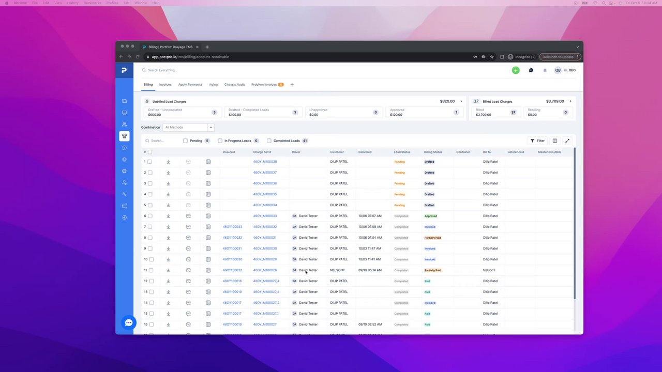Expand Billed Load Charges chevron
The height and width of the screenshot is (372, 662).
coord(570,101)
